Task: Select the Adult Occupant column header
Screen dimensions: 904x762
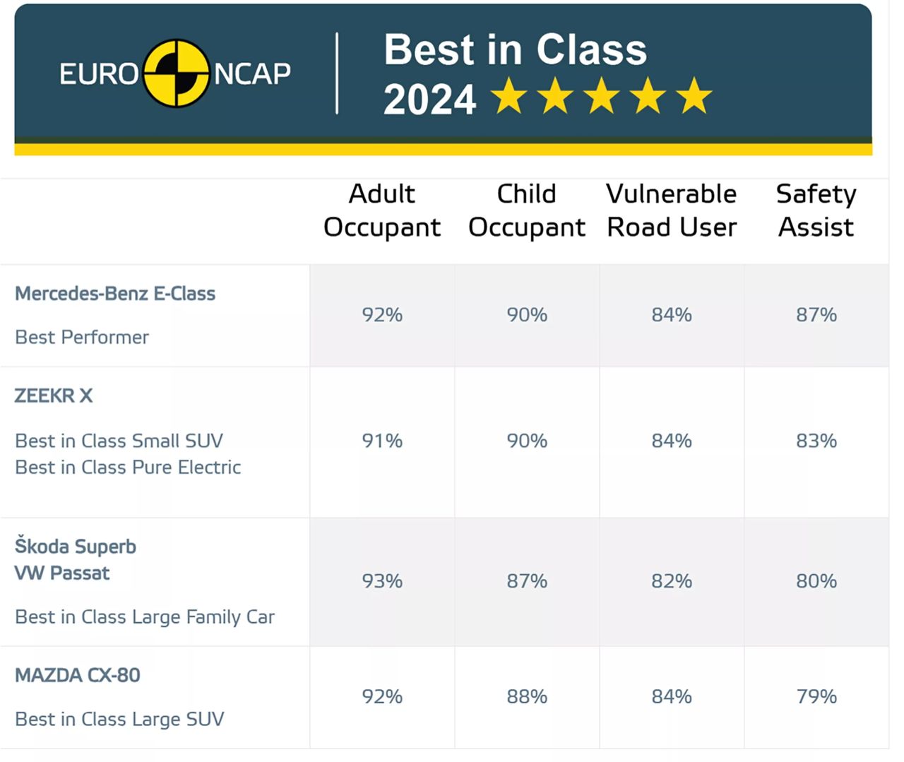Action: tap(382, 210)
